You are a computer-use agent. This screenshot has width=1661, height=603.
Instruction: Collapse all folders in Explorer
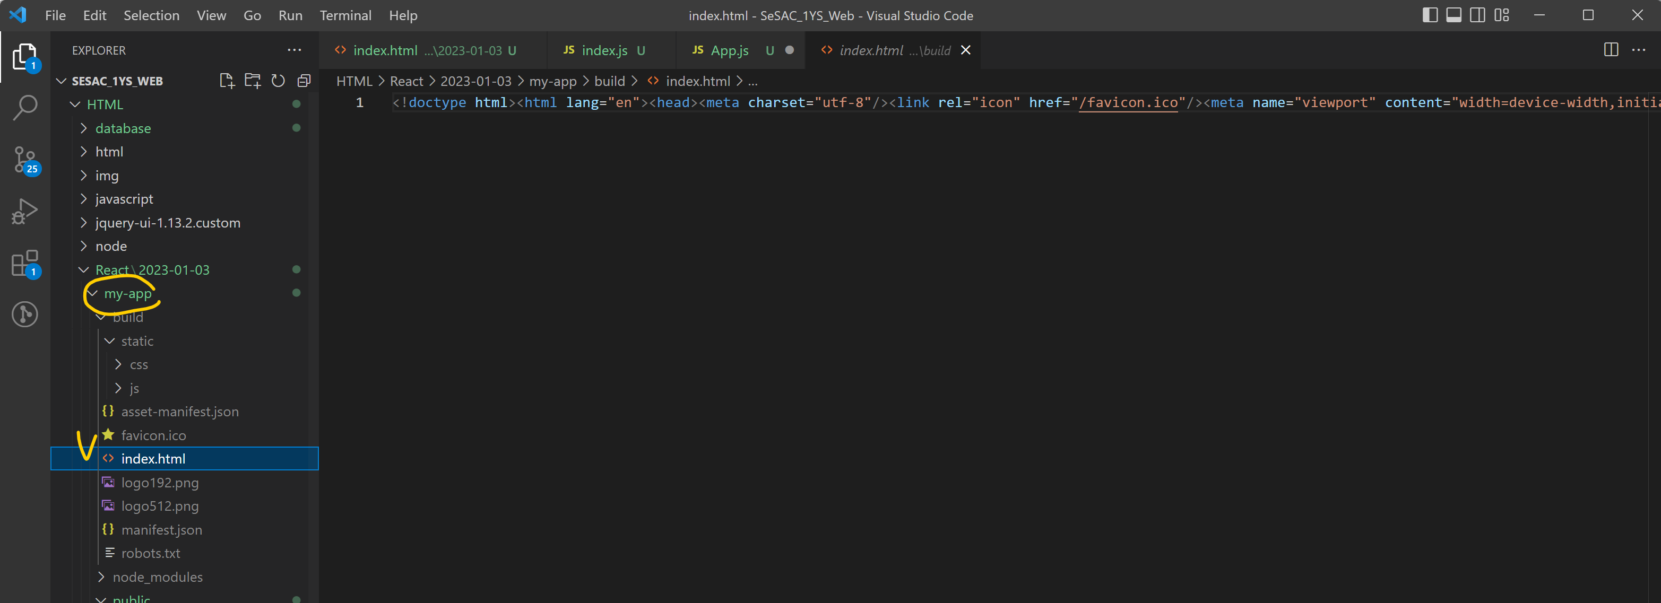tap(304, 81)
